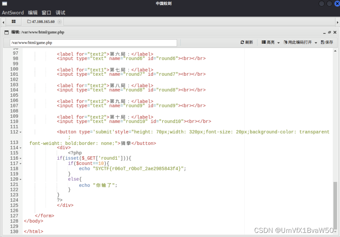340x237 pixels.
Task: Collapse the else block at line 120
Action: (21, 179)
